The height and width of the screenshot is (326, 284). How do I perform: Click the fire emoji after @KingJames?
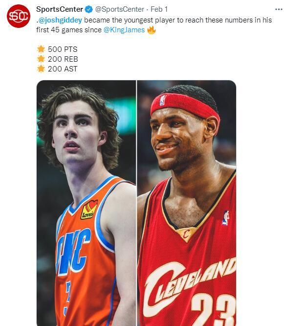coord(152,30)
